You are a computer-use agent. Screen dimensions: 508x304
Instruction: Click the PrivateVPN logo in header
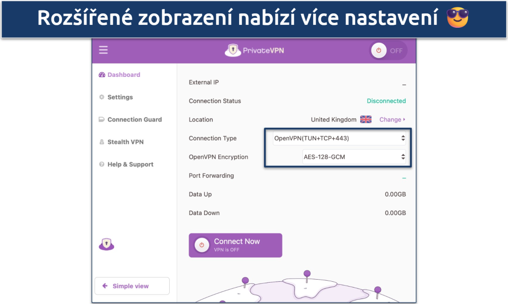[254, 50]
